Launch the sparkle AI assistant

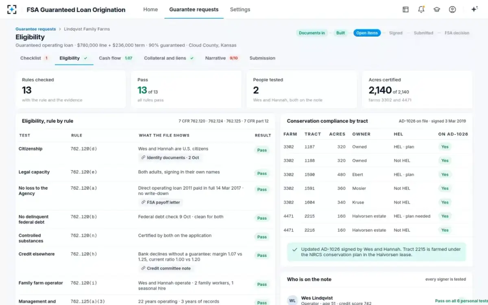click(x=474, y=9)
